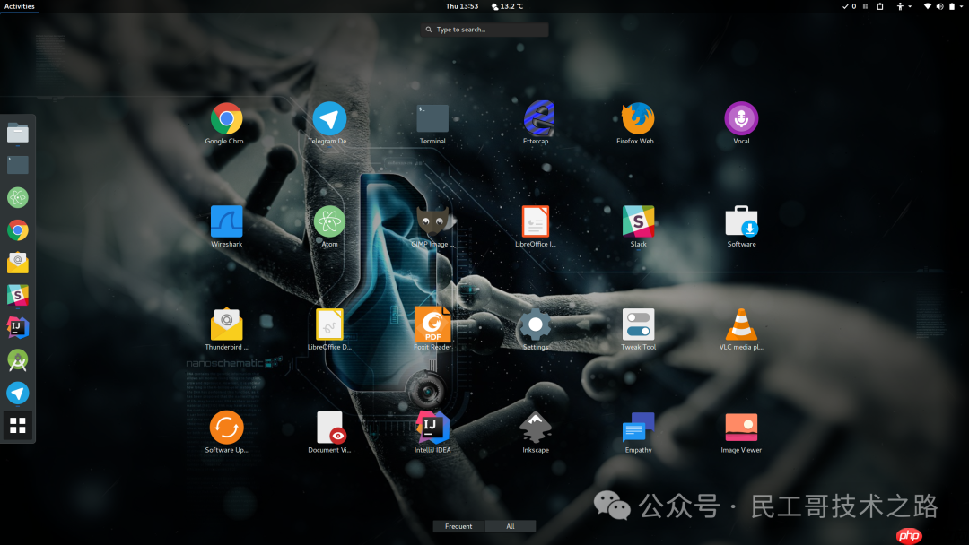969x545 pixels.
Task: Switch to the All apps tab
Action: pyautogui.click(x=511, y=526)
